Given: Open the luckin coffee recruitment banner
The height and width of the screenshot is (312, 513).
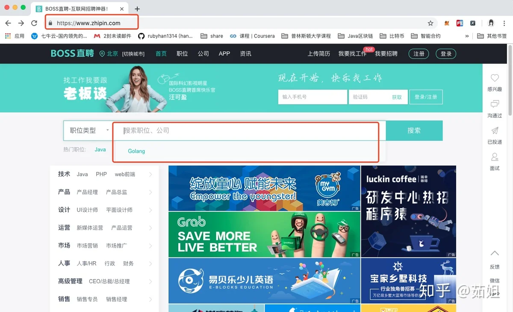Looking at the screenshot, I should pos(408,211).
